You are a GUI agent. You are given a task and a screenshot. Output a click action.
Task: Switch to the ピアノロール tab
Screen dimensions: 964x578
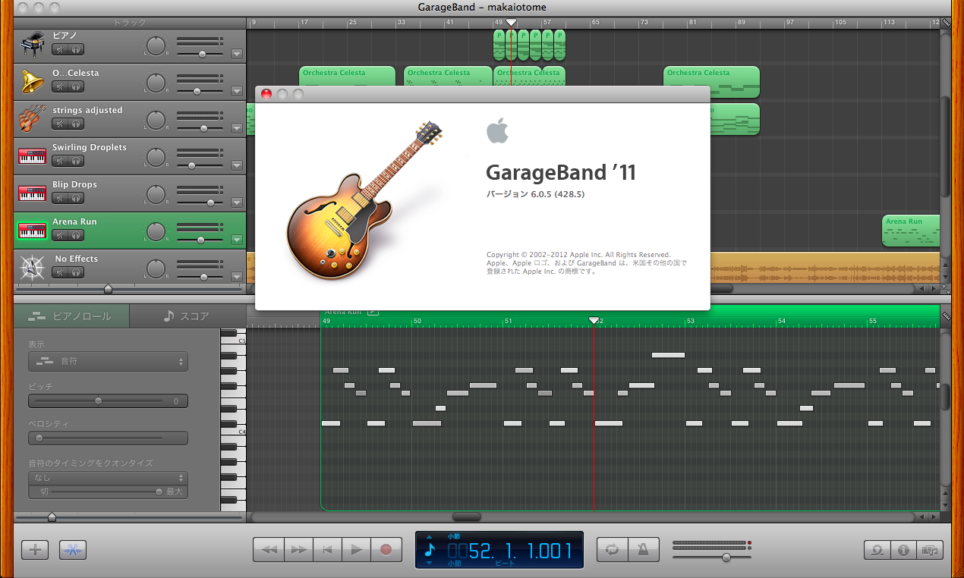71,316
